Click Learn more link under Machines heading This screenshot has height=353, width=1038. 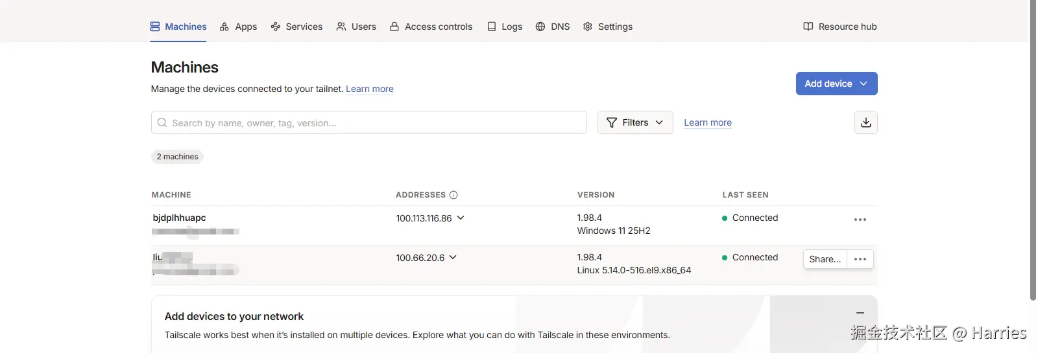(370, 89)
